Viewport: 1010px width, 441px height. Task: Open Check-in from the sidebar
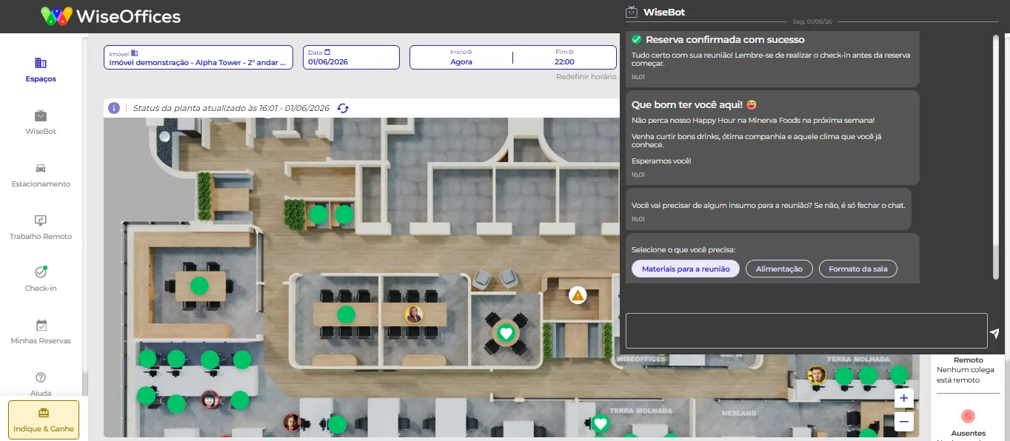point(41,279)
